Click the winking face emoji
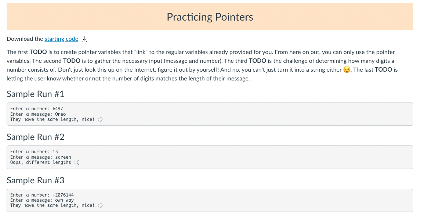The image size is (428, 216). 347,70
